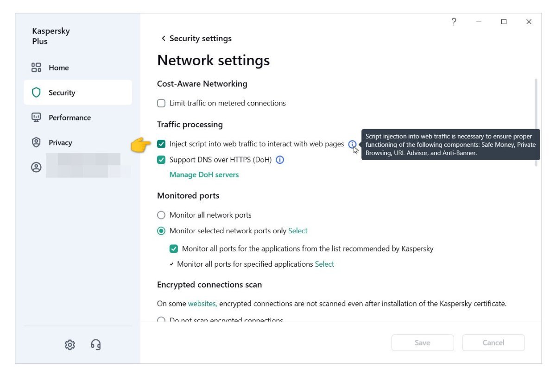Screen dimensions: 556x381
Task: Click the vertical scrollbar of settings panel
Action: (536, 123)
